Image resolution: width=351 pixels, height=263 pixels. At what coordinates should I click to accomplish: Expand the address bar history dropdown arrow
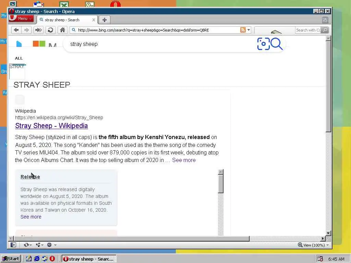pyautogui.click(x=249, y=30)
